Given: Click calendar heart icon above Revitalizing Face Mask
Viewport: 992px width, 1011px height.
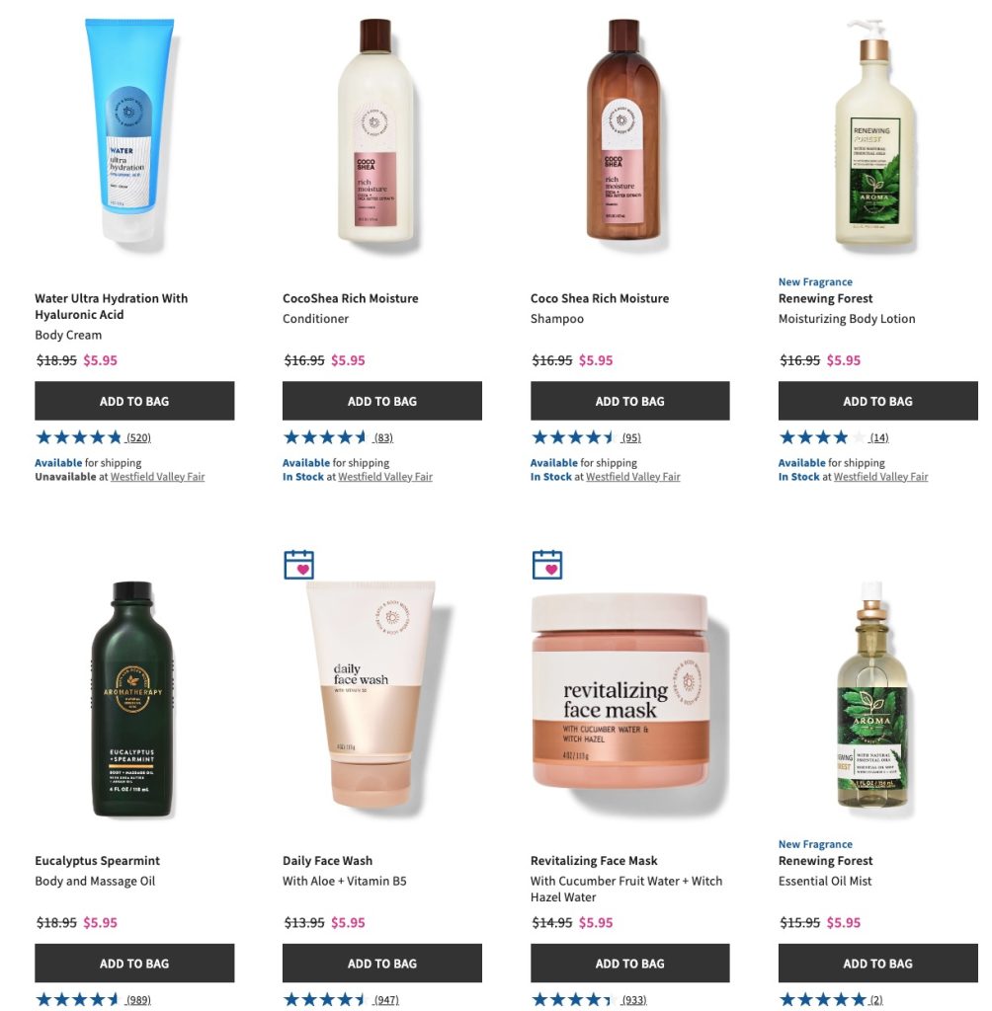Looking at the screenshot, I should 546,564.
